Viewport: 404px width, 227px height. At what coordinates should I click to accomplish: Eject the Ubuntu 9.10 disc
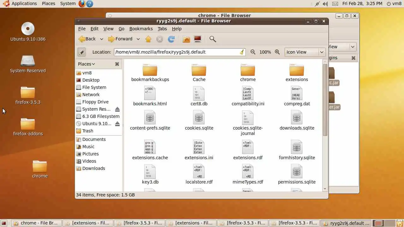click(x=117, y=124)
